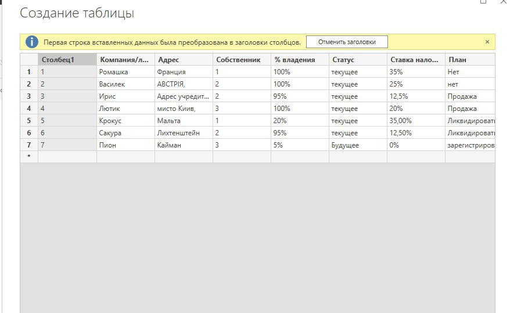510x313 pixels.
Task: Click the Лихтенштейн cell
Action: (x=184, y=133)
